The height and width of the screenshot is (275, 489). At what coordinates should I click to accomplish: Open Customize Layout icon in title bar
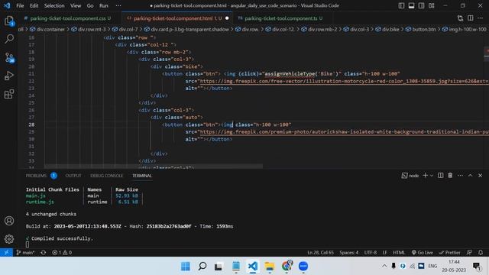pos(431,5)
